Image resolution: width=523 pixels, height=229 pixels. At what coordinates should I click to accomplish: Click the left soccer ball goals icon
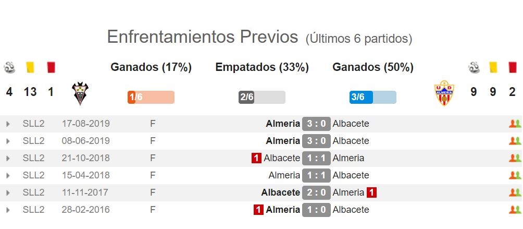tap(9, 67)
